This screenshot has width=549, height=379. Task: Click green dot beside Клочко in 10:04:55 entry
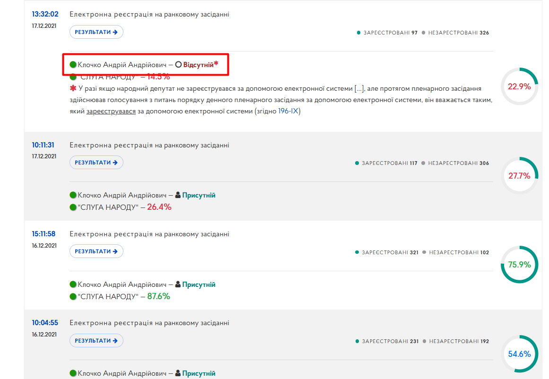(73, 373)
